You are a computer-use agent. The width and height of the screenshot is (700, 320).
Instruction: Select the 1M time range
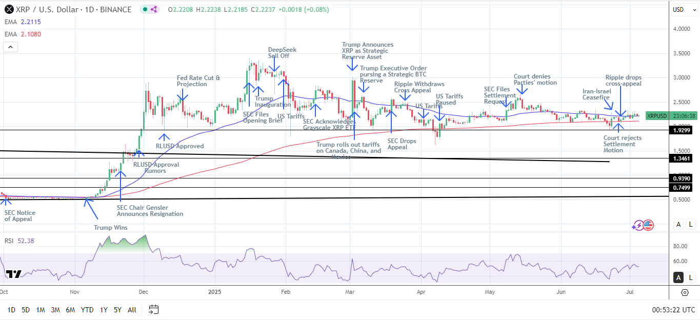41,310
